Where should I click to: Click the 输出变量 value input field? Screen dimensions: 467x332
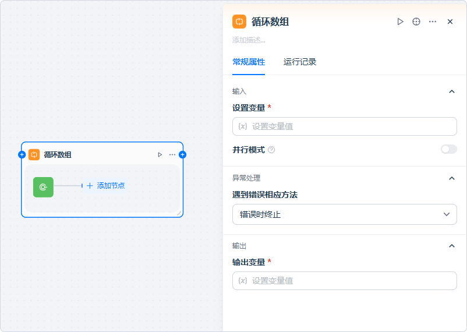(x=344, y=281)
